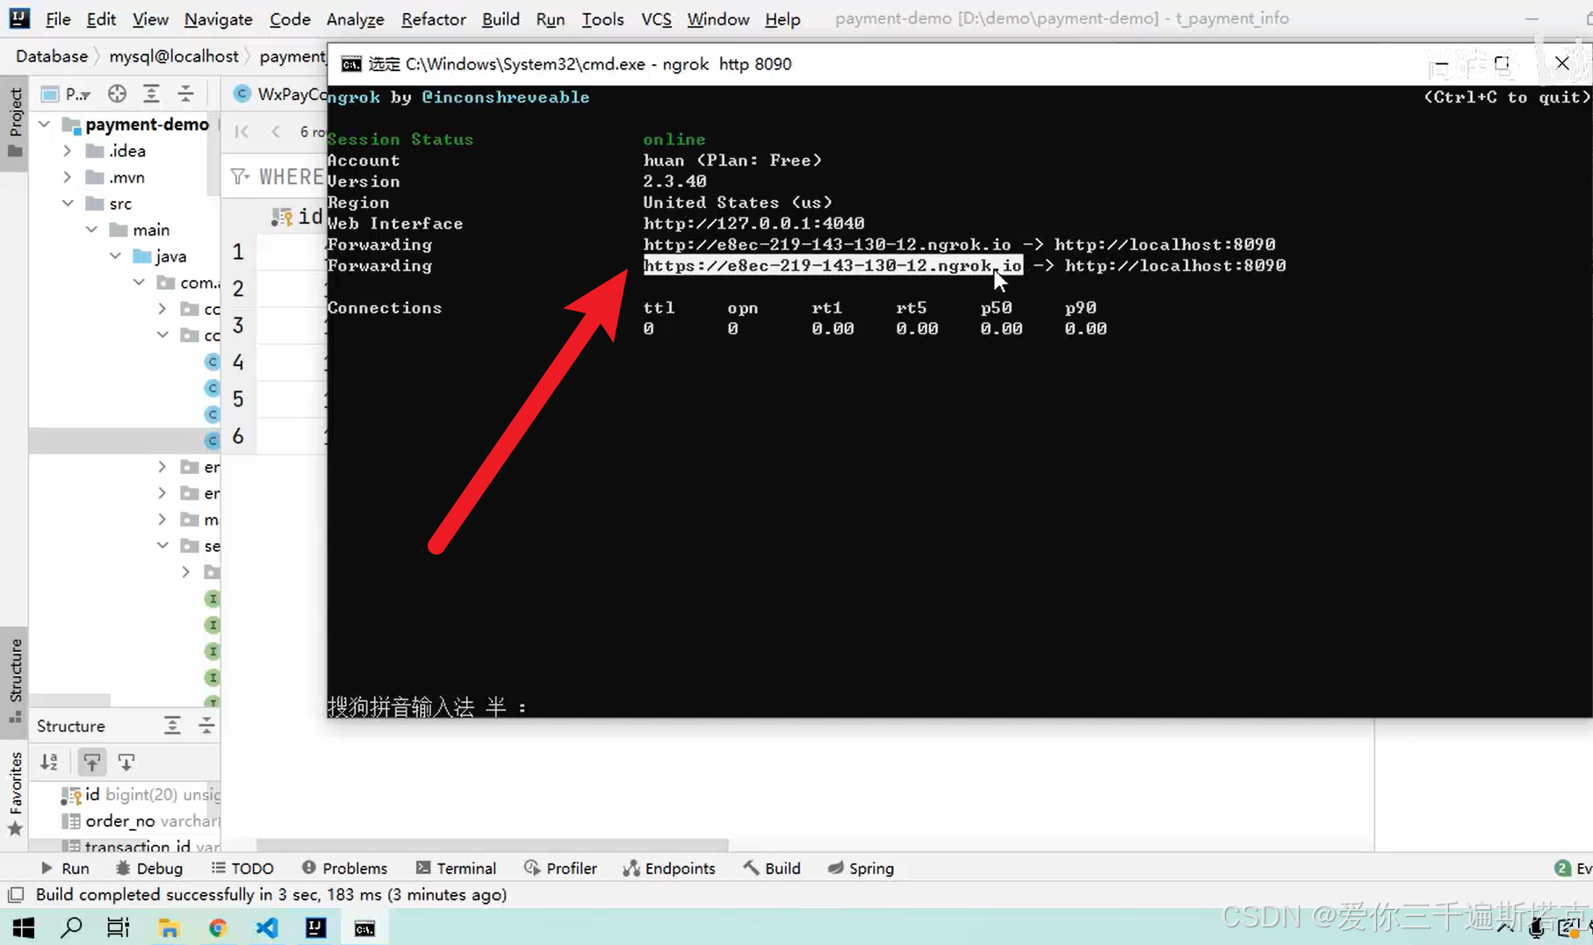Toggle Autoscroll from Source in Structure
The image size is (1593, 945).
(x=126, y=762)
